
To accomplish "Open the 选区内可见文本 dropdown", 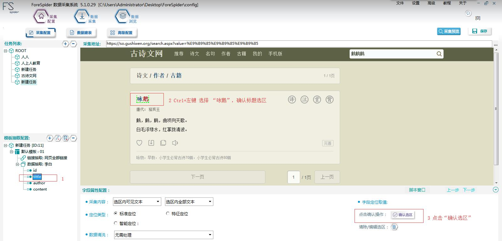I will point(137,202).
